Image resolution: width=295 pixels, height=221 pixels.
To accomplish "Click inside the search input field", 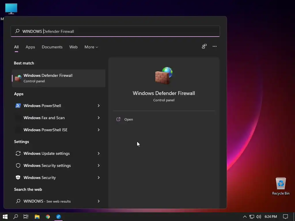I will (115, 31).
